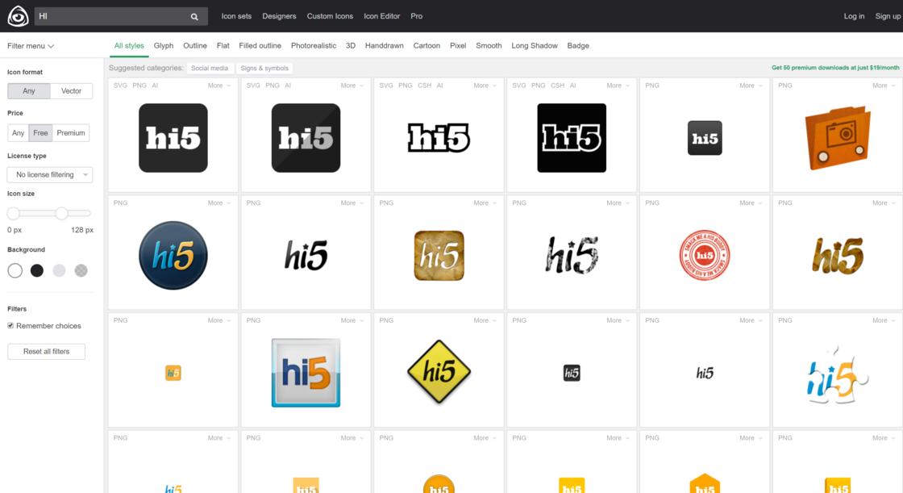Select the Handdrawn style tab

tap(384, 45)
